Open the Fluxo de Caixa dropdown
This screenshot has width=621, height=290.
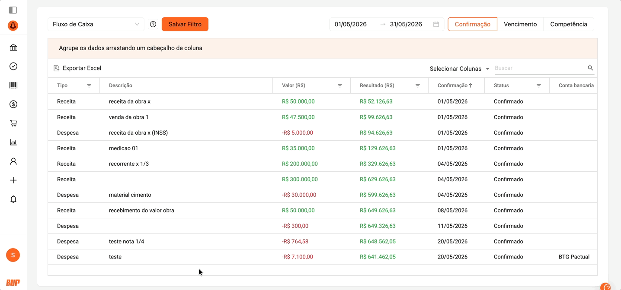pos(96,24)
